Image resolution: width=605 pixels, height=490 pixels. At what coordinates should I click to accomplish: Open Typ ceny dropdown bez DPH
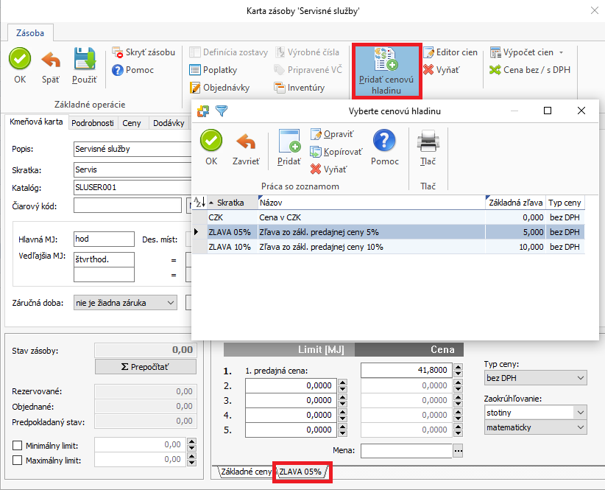536,378
